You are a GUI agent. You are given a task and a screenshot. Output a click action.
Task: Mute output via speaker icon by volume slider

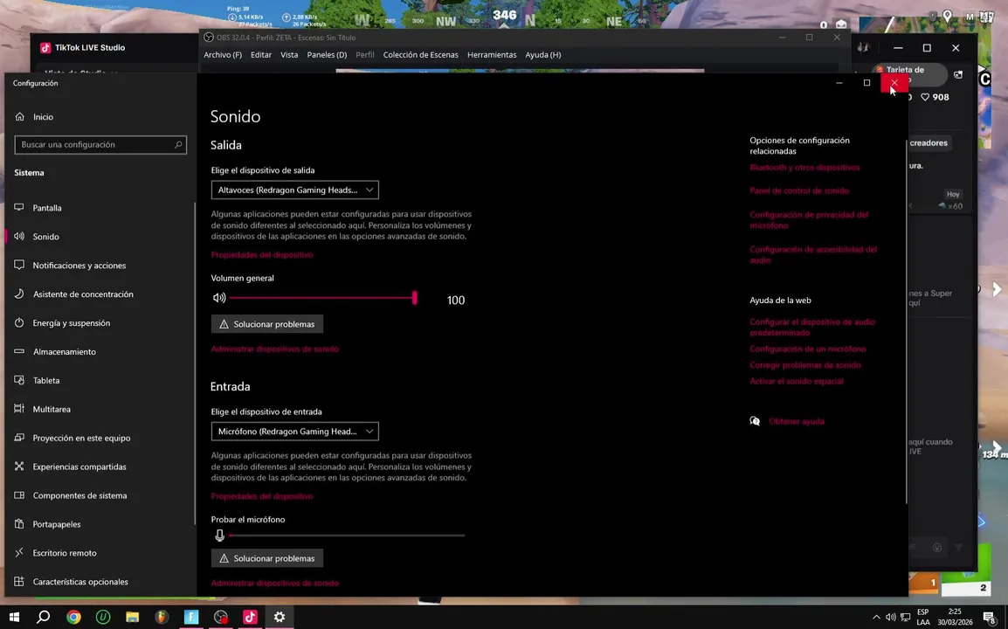[219, 298]
